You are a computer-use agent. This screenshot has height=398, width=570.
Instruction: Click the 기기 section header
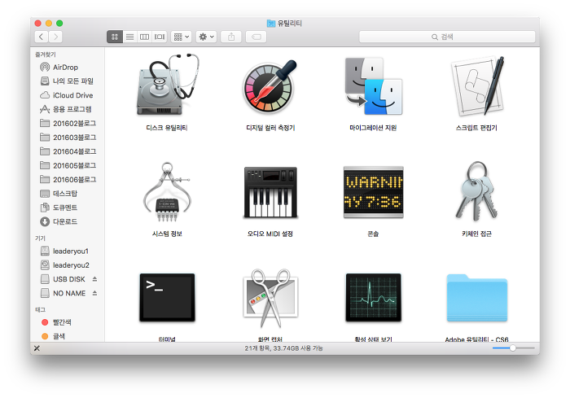pyautogui.click(x=40, y=238)
